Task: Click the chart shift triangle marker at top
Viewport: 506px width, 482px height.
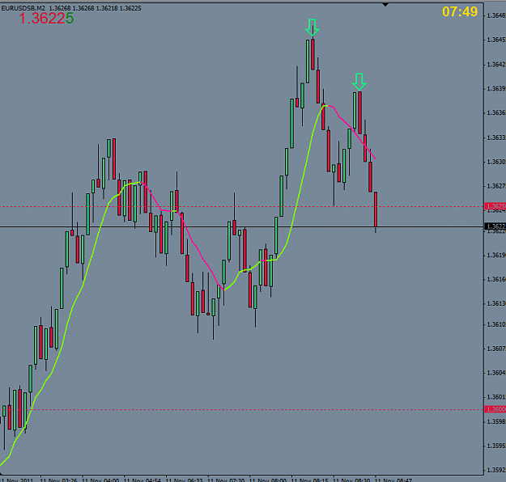Action: pyautogui.click(x=385, y=5)
